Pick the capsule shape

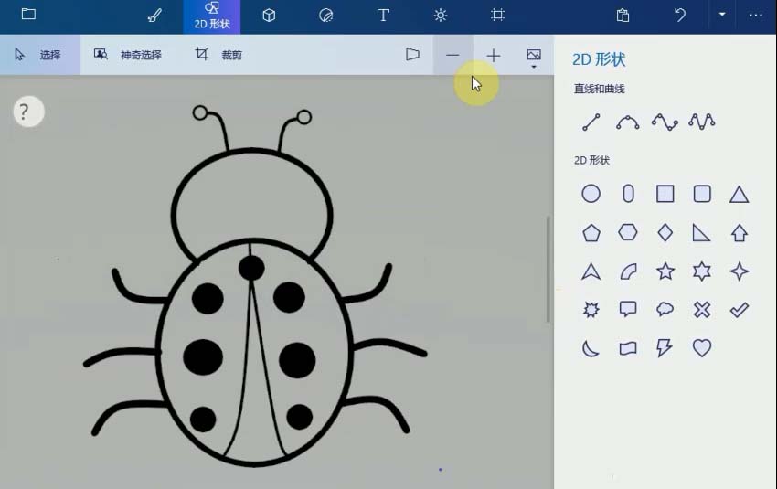point(628,194)
